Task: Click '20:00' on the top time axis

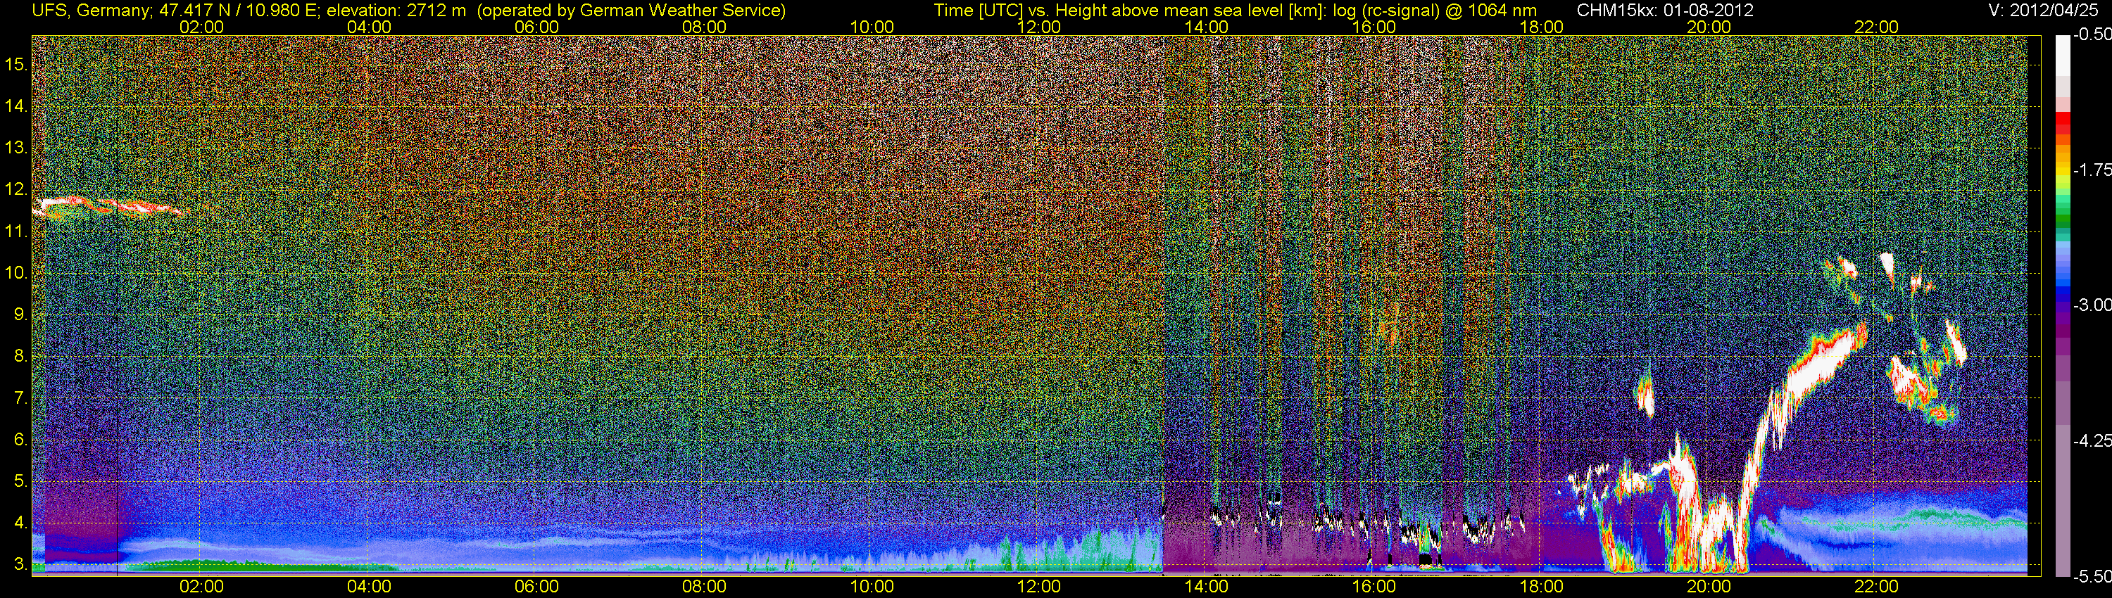Action: click(1709, 27)
